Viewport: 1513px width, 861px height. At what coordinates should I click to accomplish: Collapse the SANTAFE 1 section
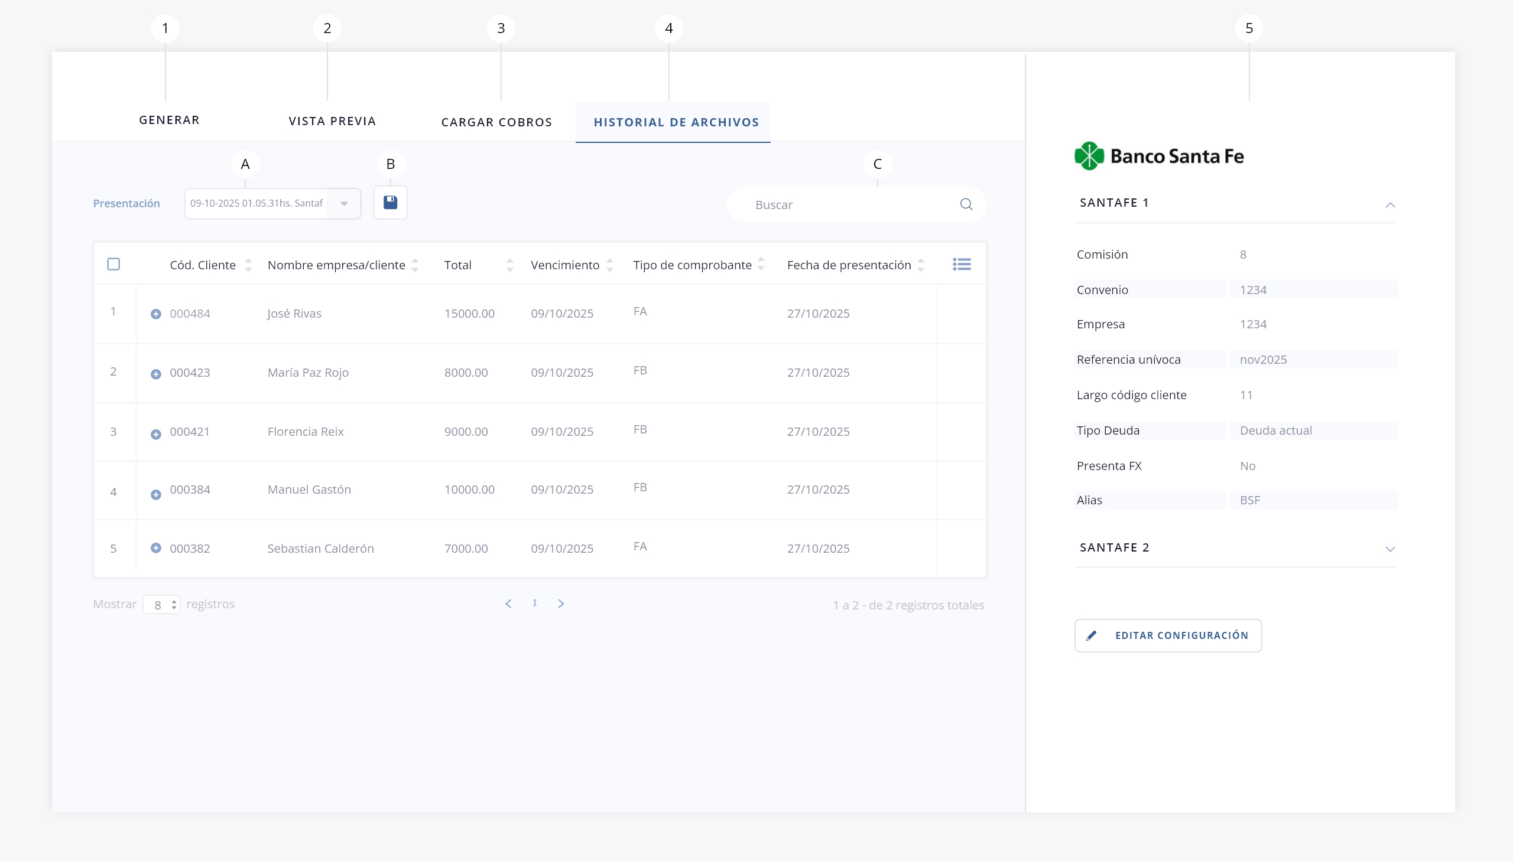pyautogui.click(x=1390, y=204)
